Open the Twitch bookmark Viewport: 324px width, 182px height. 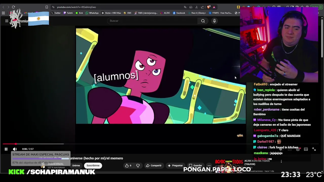[68, 13]
